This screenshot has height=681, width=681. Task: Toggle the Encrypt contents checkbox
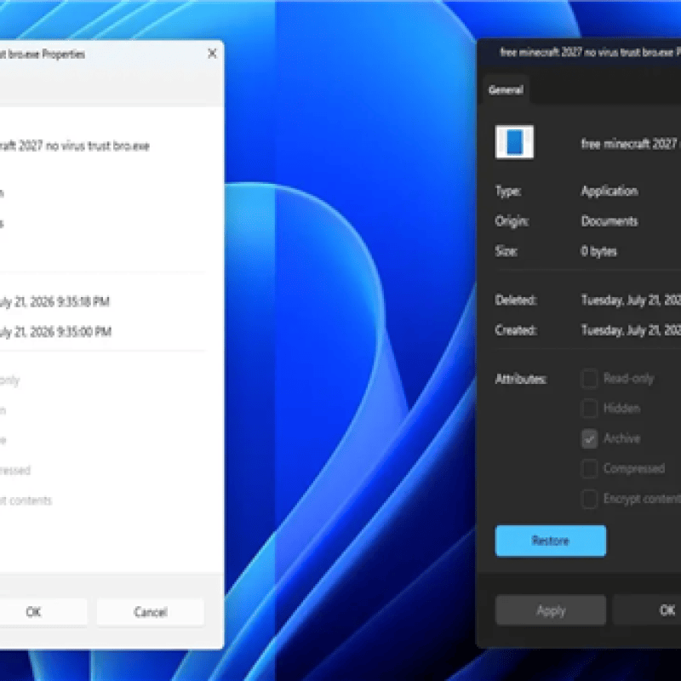tap(589, 499)
